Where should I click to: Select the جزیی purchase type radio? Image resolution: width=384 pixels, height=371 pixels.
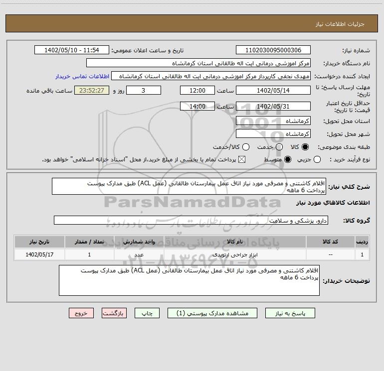(x=317, y=159)
